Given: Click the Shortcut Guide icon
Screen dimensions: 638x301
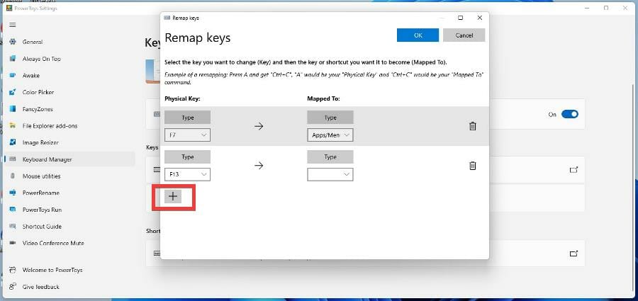Looking at the screenshot, I should 13,226.
